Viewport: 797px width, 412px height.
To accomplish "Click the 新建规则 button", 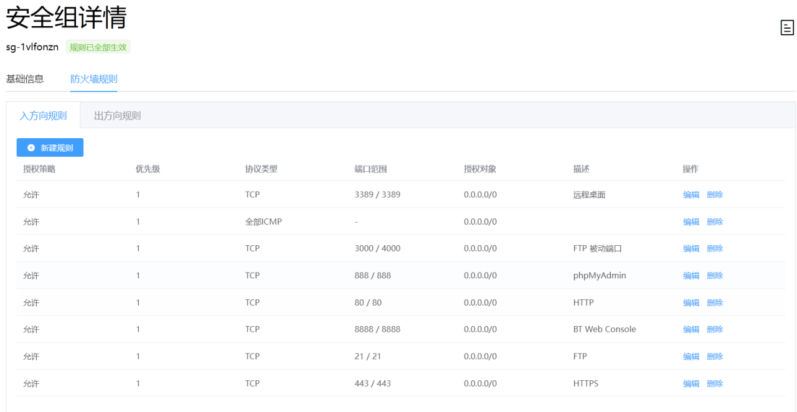I will click(x=50, y=147).
